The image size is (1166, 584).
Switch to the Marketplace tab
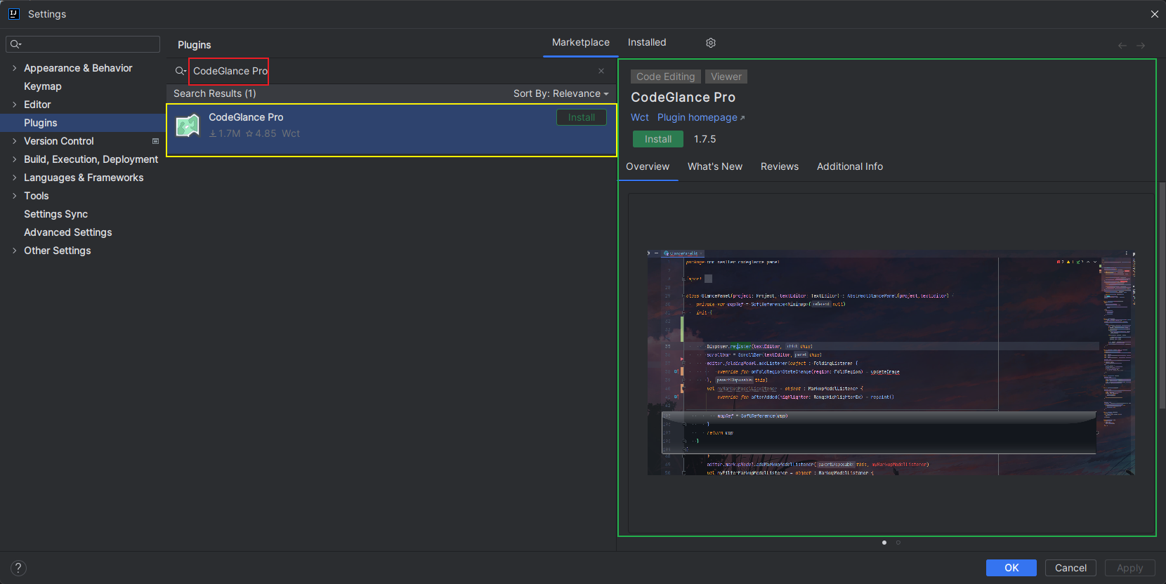(581, 42)
